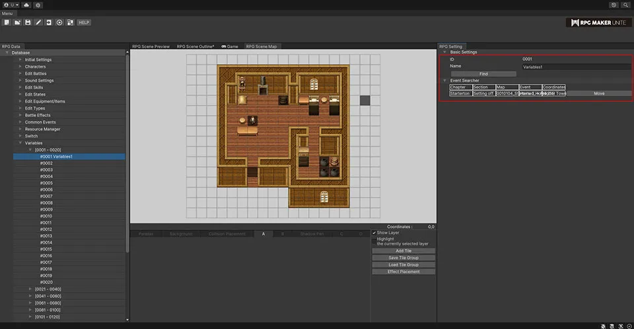Expand the Characters tree node
Viewport: 634px width, 329px height.
click(x=20, y=67)
